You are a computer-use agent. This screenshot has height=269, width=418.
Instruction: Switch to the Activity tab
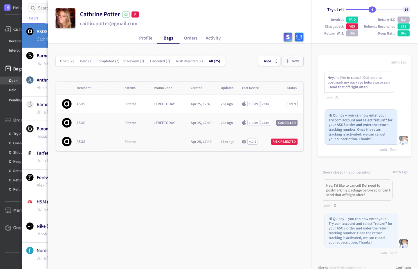coord(213,38)
